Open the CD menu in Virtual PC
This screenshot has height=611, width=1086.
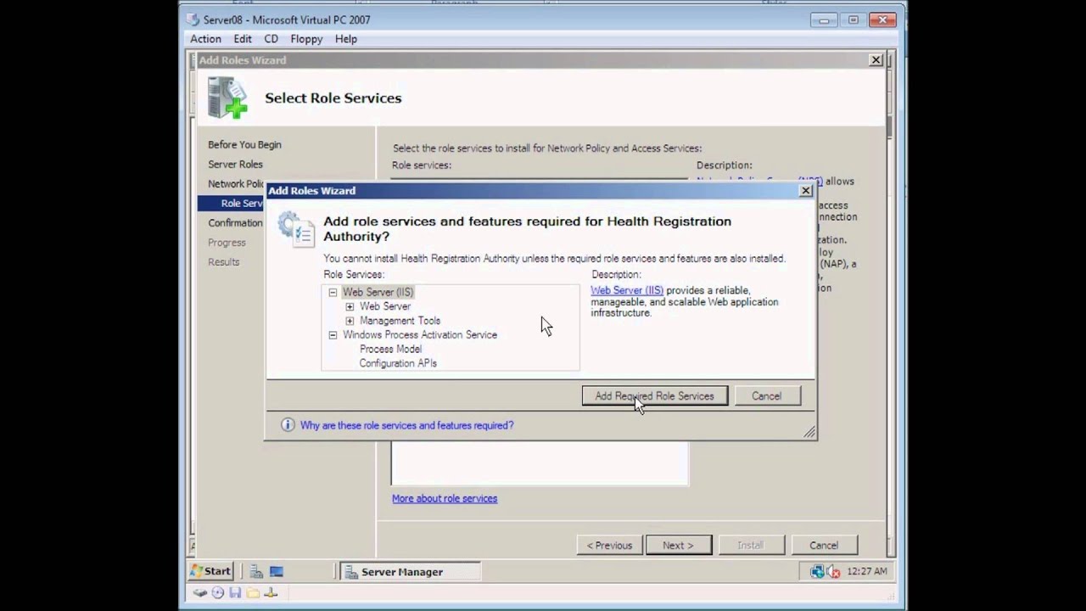tap(271, 39)
